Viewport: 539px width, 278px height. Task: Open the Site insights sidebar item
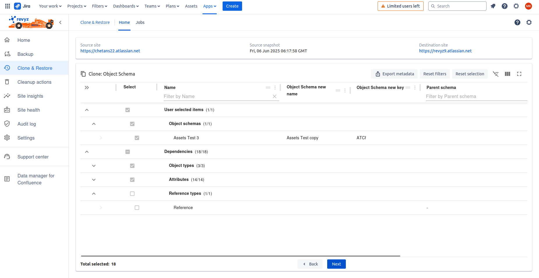pos(30,96)
